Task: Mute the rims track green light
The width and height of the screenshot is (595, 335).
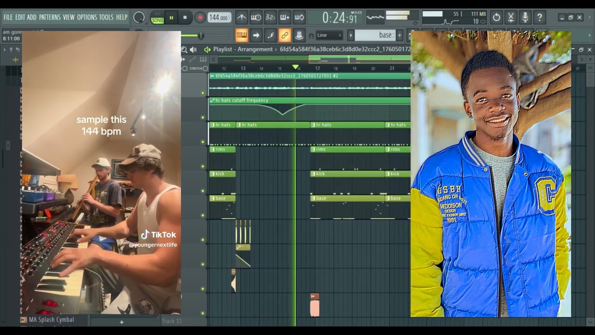Action: pyautogui.click(x=203, y=166)
